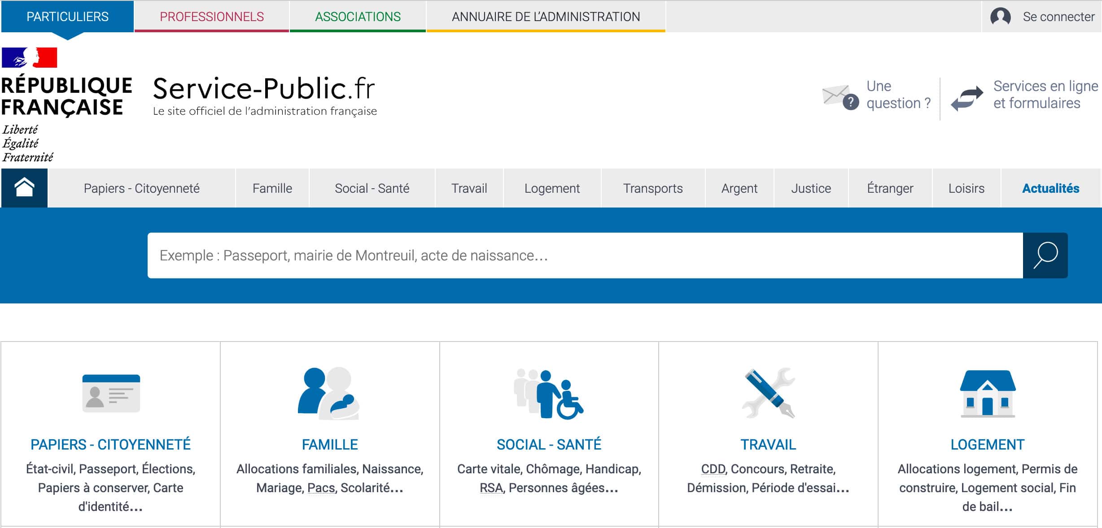Click the home icon in navigation bar
This screenshot has width=1102, height=528.
24,188
